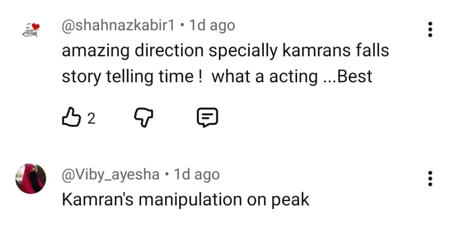
Task: Dislike the comment about amazing direction
Action: point(144,119)
